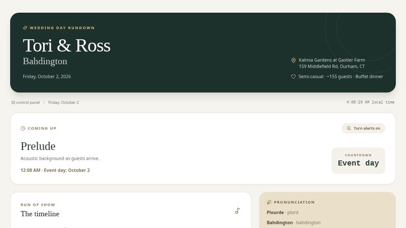The height and width of the screenshot is (228, 406).
Task: Click 12:08 AM Event day: October 2
Action: 55,170
